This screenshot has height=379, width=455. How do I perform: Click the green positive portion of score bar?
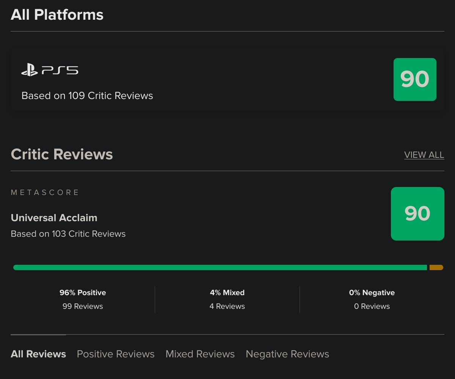(x=220, y=267)
